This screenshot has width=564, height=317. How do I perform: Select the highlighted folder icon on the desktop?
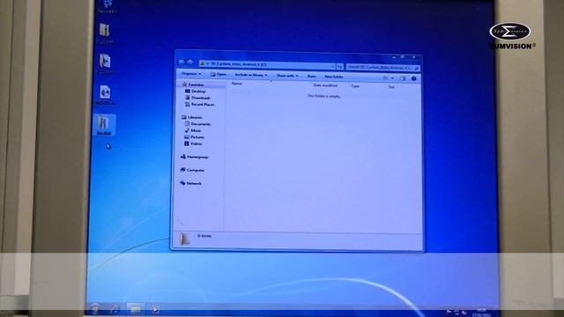(104, 125)
